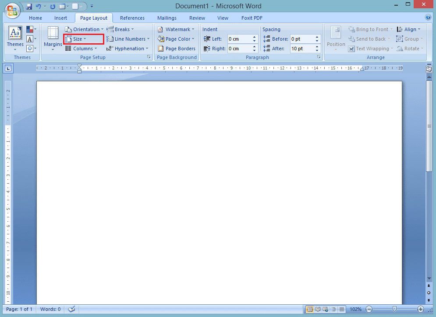Click the 102% zoom level
The height and width of the screenshot is (317, 436).
click(355, 309)
